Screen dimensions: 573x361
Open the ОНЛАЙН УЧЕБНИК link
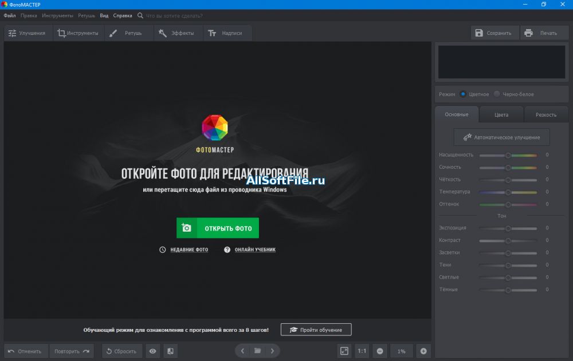click(255, 249)
